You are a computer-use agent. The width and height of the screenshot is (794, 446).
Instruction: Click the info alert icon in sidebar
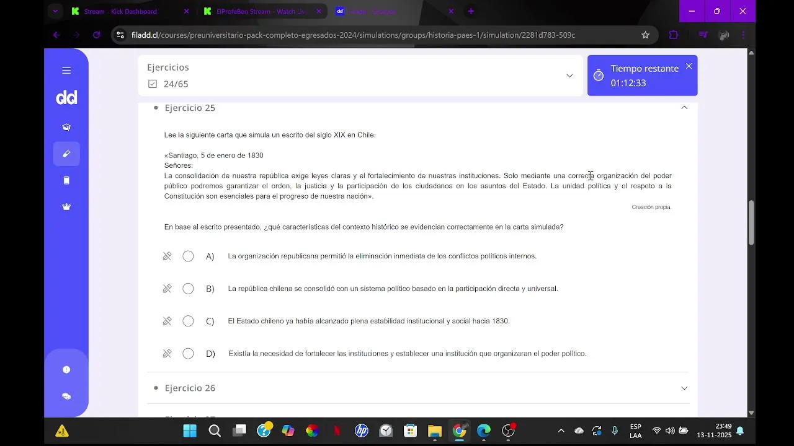tap(66, 370)
